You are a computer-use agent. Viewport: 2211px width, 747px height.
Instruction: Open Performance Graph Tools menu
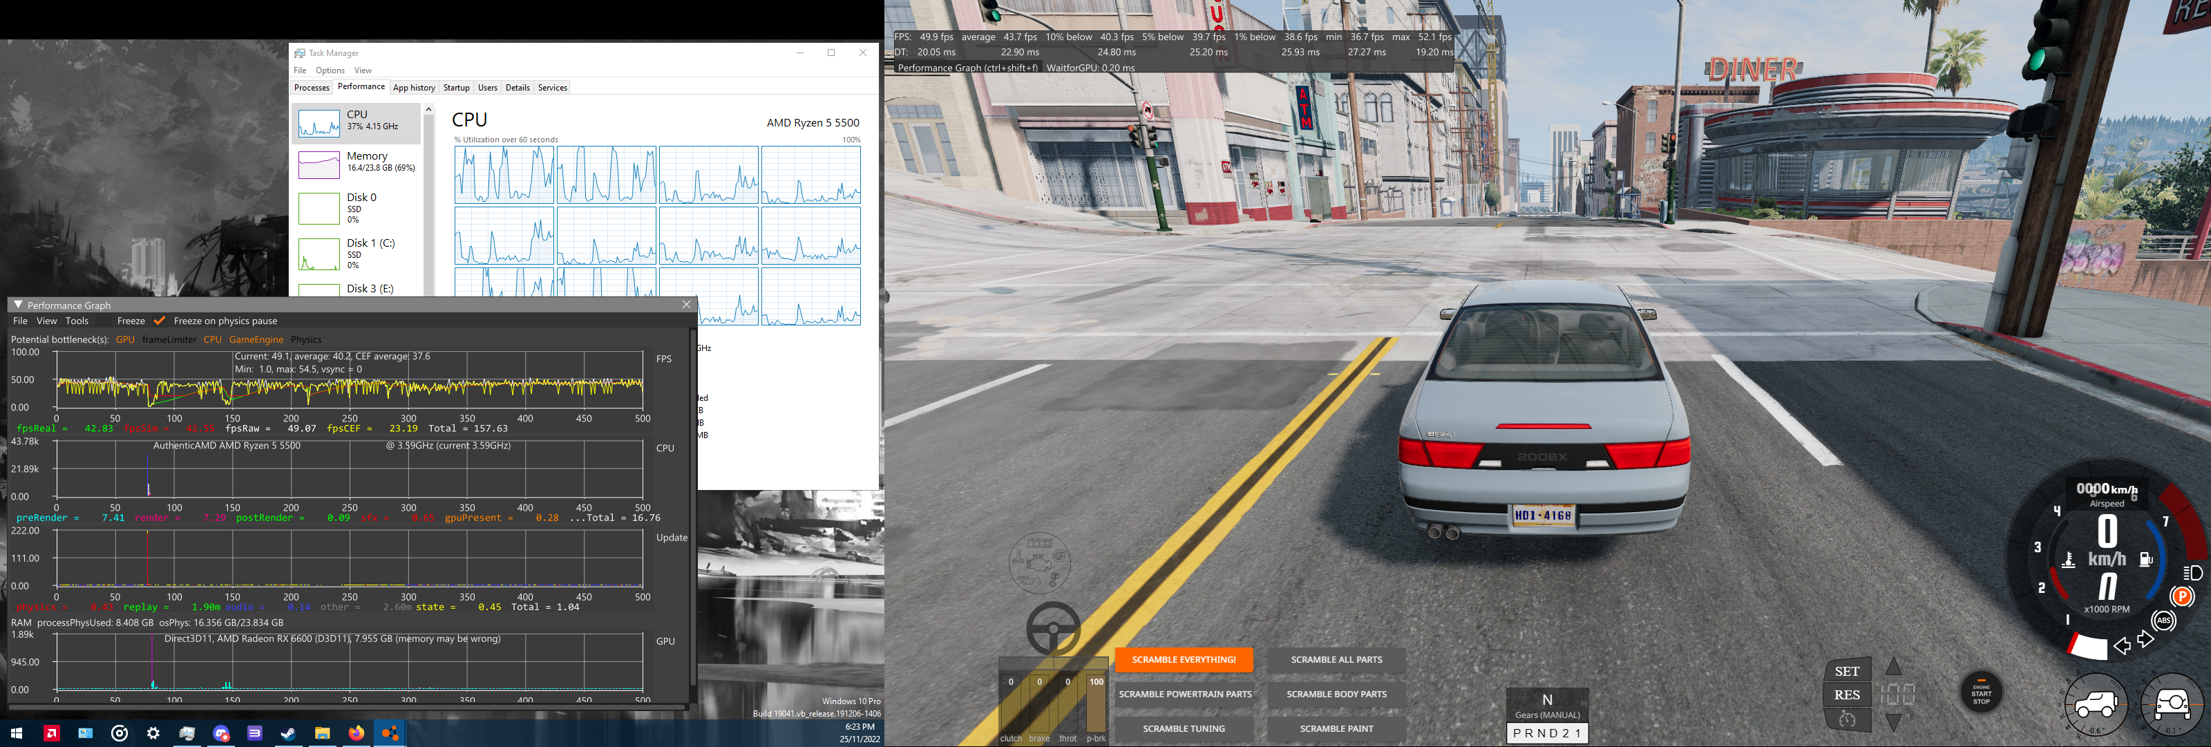click(x=77, y=321)
